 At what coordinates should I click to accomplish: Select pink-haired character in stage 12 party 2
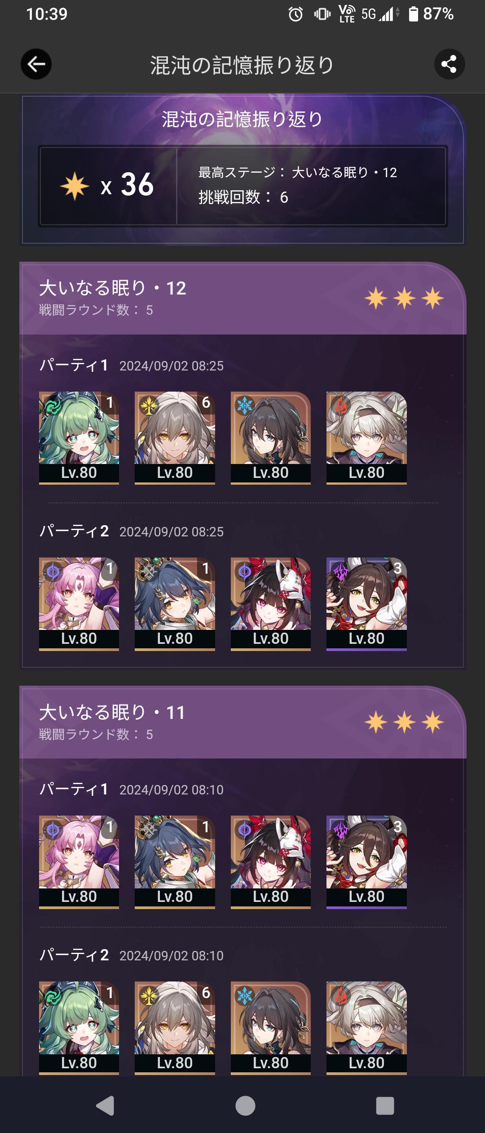point(79,604)
